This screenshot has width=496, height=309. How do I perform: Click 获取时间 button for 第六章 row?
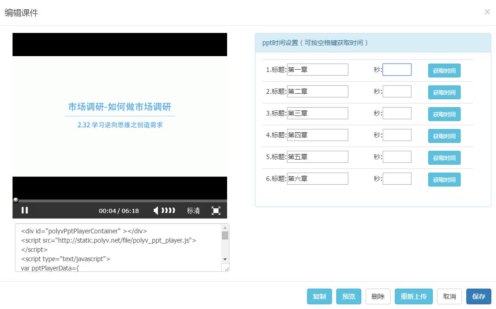tap(444, 180)
